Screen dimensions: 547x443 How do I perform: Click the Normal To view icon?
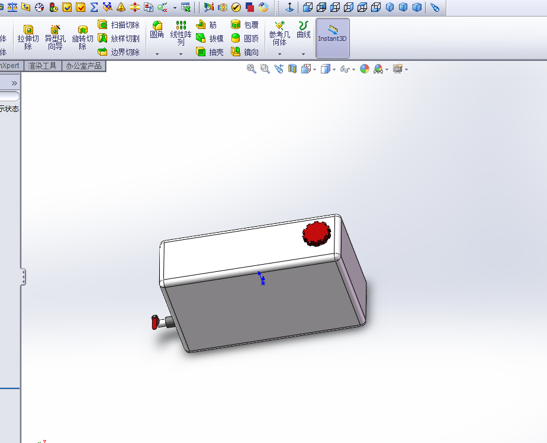tap(289, 7)
